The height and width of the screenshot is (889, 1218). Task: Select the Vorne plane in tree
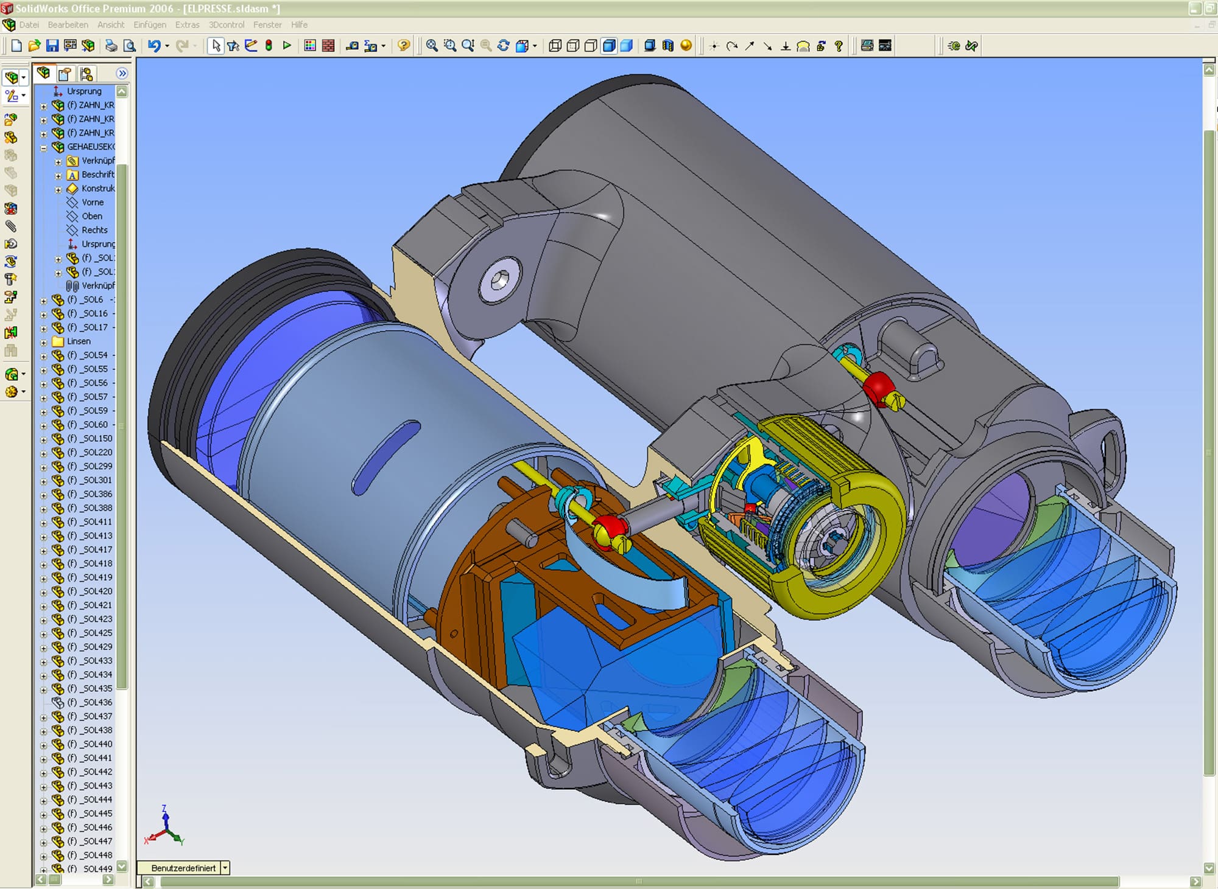tap(93, 203)
